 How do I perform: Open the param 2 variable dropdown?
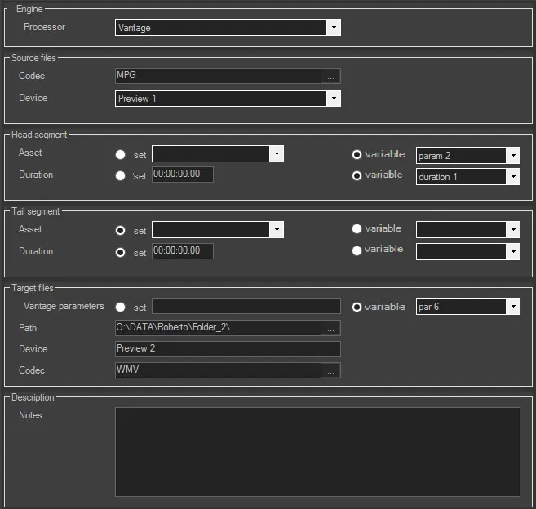(512, 155)
